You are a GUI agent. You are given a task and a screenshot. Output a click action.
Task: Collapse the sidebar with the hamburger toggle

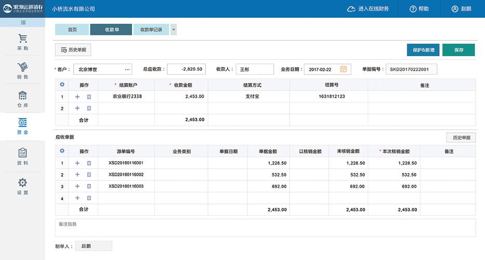point(23,22)
